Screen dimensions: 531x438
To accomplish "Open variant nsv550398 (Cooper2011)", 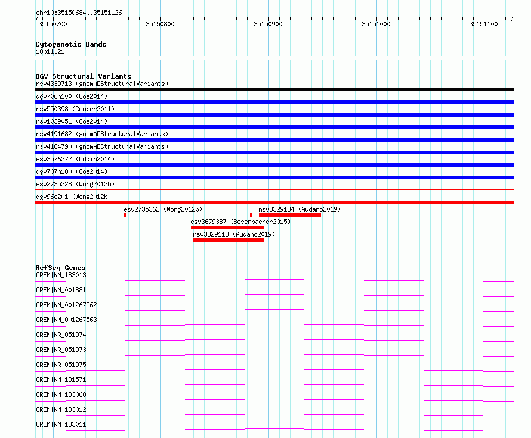I will click(x=75, y=109).
